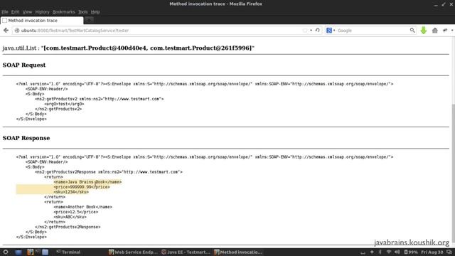Click the SOAP Request heading
Screen dimensions: 455x256
tap(24, 65)
